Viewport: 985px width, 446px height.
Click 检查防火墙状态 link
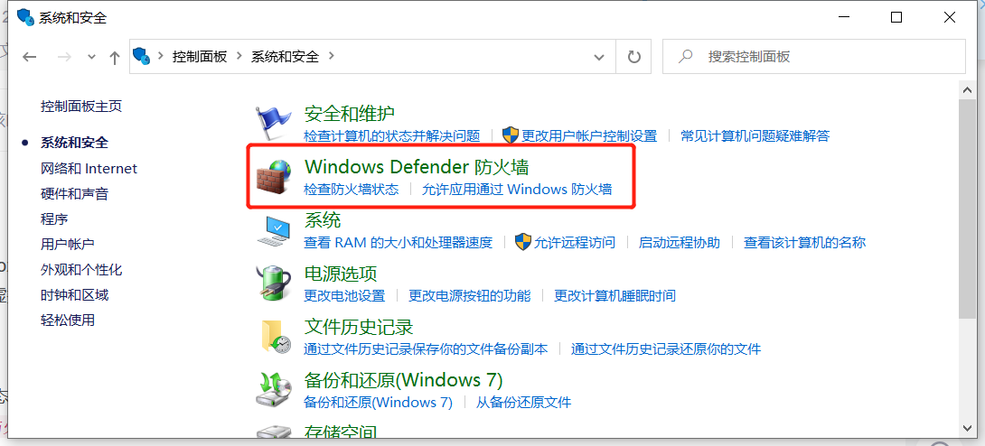pyautogui.click(x=352, y=189)
